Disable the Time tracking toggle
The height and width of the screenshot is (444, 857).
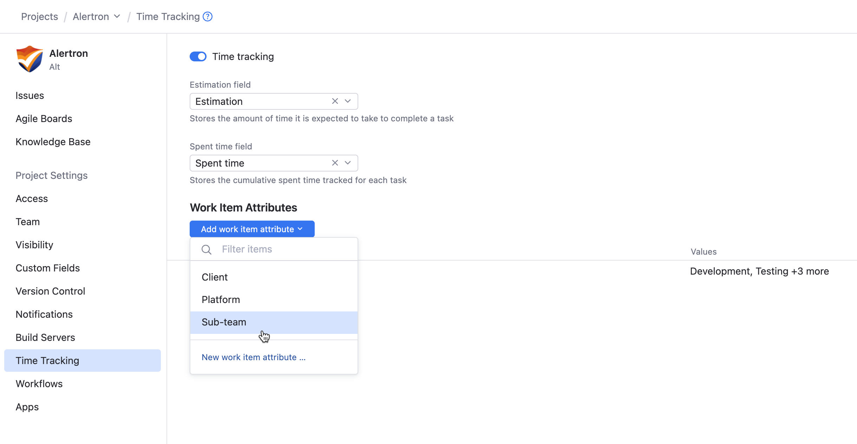(x=198, y=56)
